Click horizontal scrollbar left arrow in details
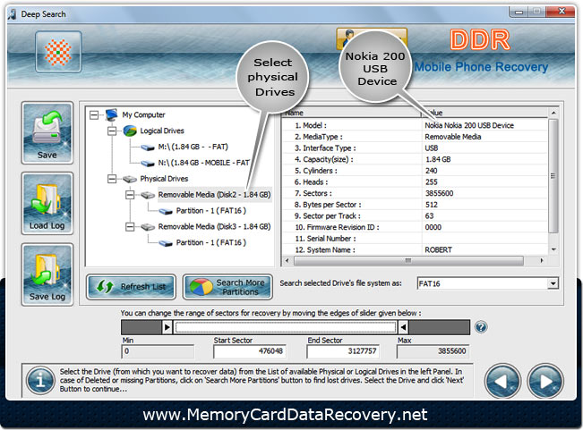583x430 pixels. (x=287, y=261)
